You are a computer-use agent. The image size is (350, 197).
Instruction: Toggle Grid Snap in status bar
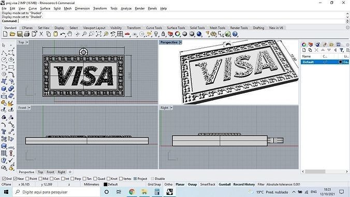click(154, 185)
